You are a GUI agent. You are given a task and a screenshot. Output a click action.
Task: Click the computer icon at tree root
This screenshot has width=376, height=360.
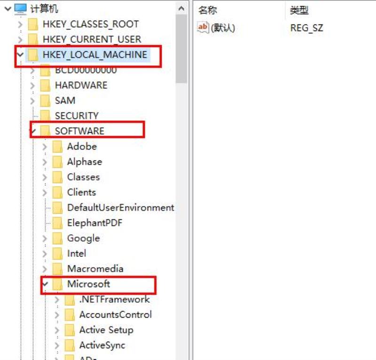[x=20, y=9]
